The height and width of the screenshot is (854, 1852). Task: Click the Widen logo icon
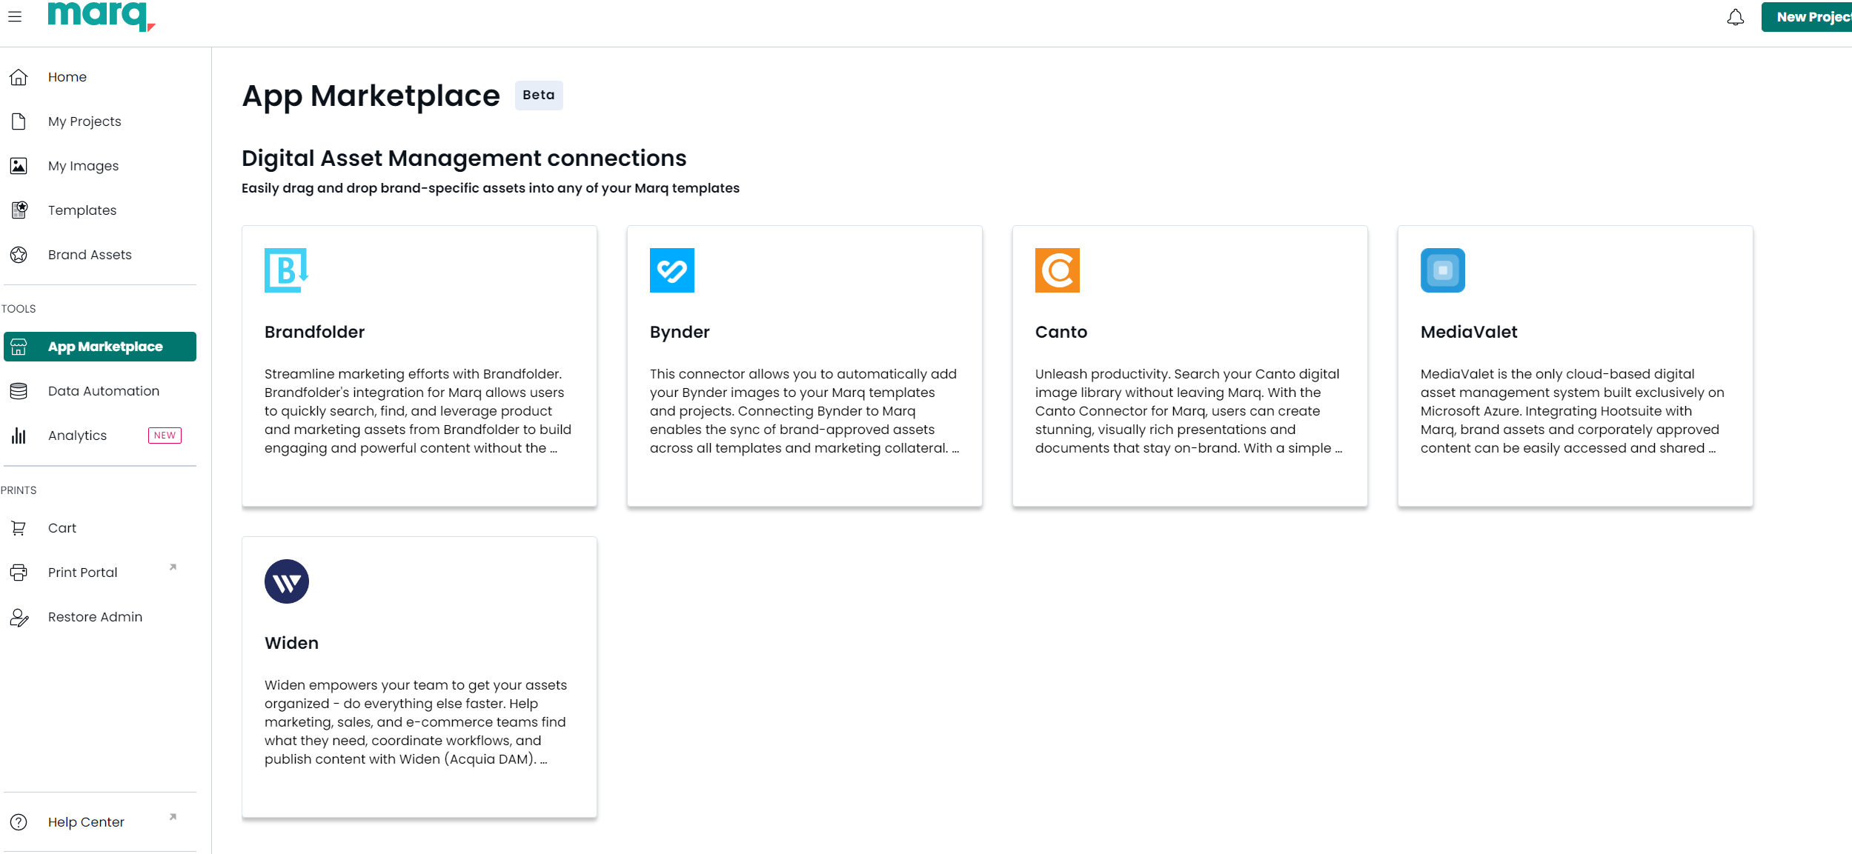[287, 581]
